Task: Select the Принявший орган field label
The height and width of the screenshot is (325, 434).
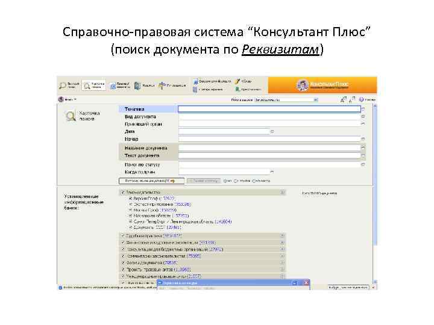Action: (x=143, y=124)
